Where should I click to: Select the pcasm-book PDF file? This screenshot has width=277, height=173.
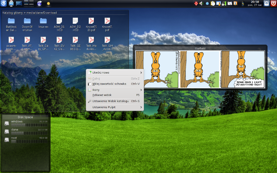11,44
